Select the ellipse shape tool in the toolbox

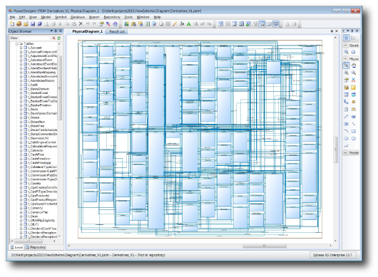[346, 139]
